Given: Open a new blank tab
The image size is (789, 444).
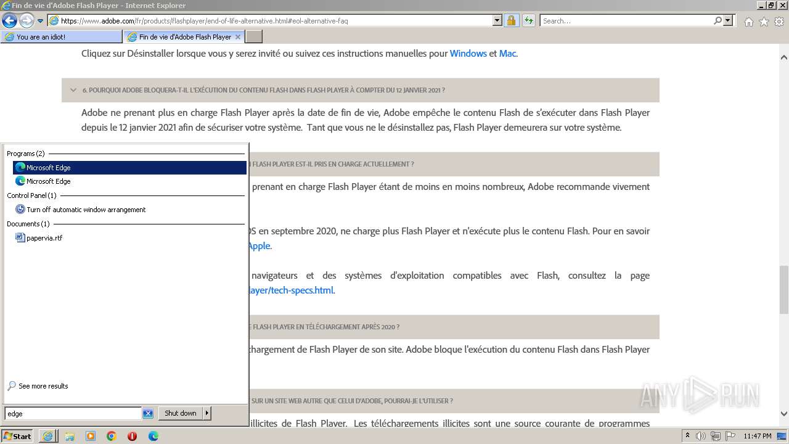Looking at the screenshot, I should (x=253, y=37).
